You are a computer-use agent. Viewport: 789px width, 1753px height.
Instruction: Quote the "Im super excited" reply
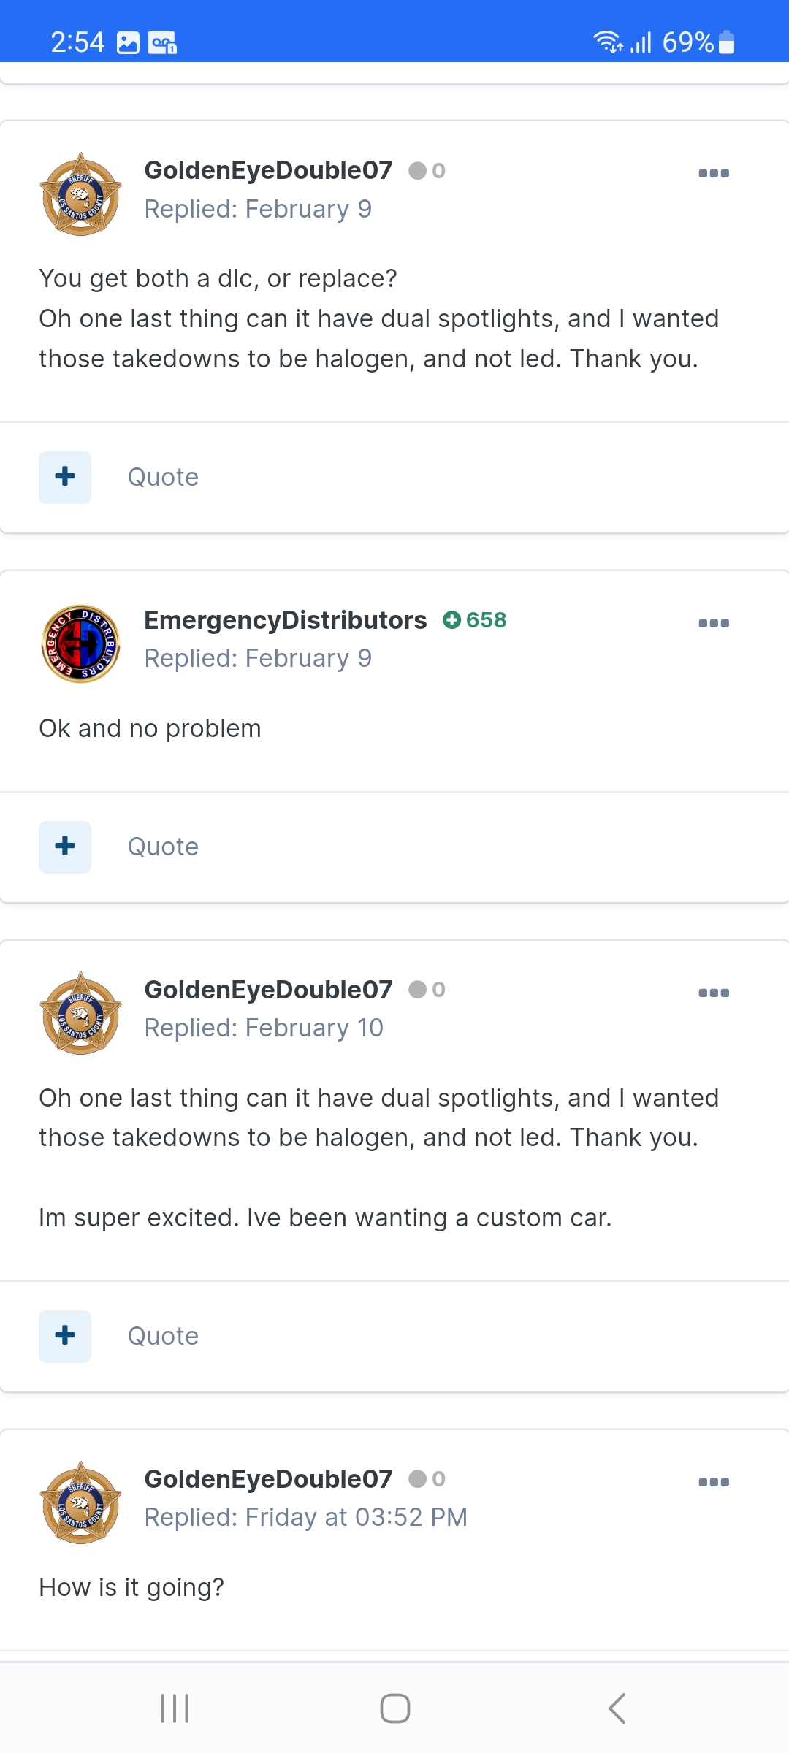[163, 1336]
